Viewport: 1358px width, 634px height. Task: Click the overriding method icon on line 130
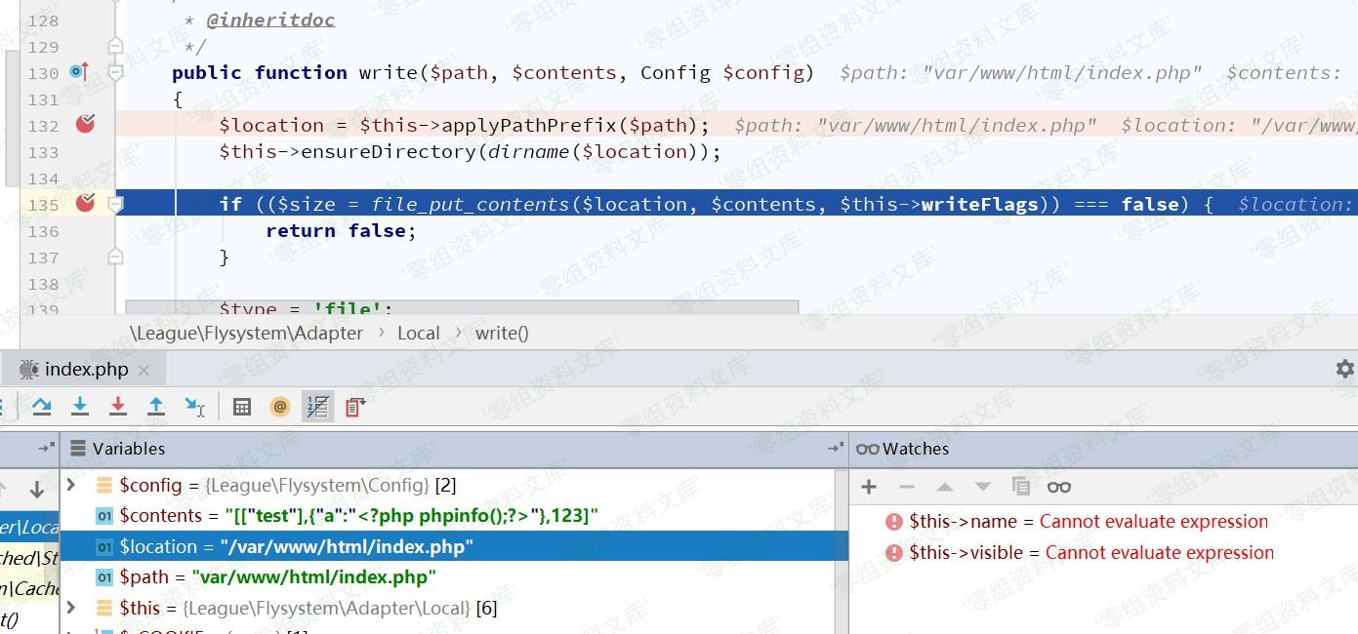click(x=79, y=72)
